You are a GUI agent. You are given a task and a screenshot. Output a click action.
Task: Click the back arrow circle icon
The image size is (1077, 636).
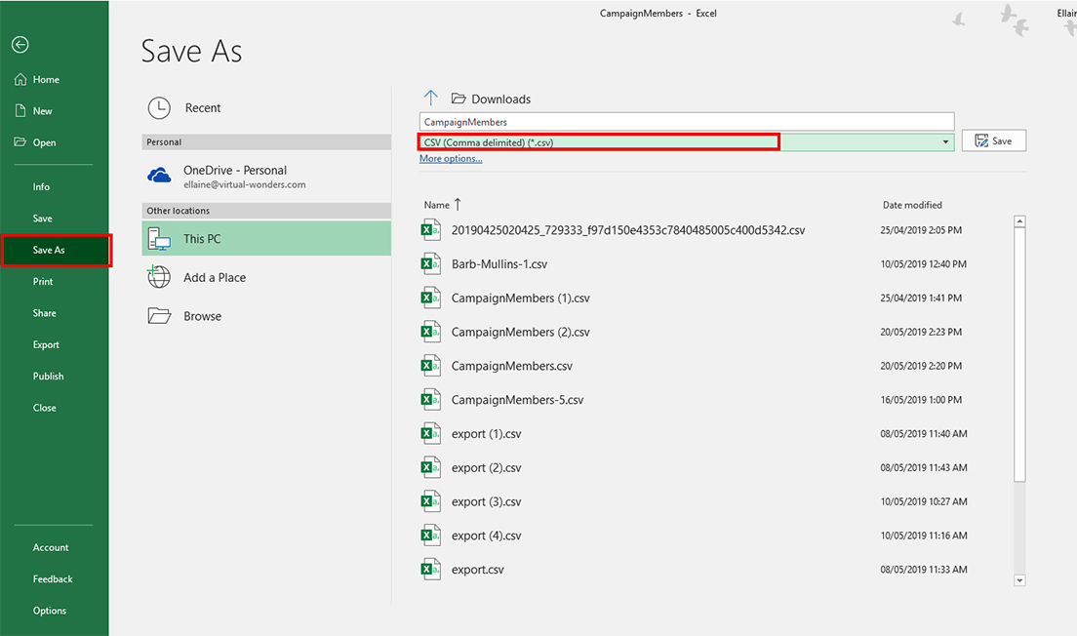[20, 45]
